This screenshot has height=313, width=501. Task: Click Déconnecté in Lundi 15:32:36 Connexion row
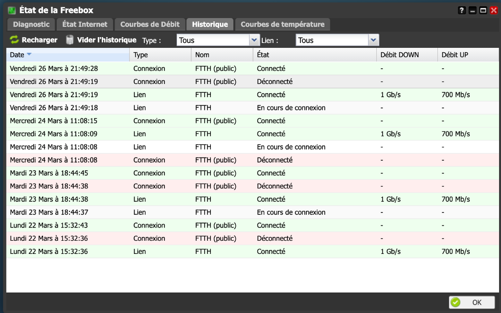click(x=274, y=238)
